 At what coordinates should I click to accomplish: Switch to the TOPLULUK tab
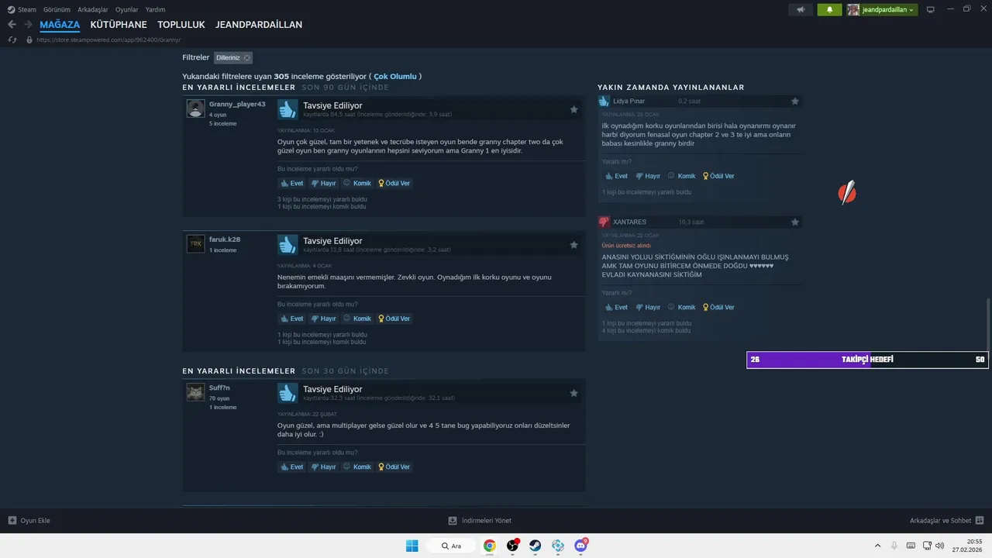click(x=181, y=25)
